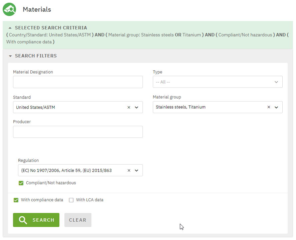296x240 pixels.
Task: Enable the With LCA data checkbox
Action: tap(71, 200)
